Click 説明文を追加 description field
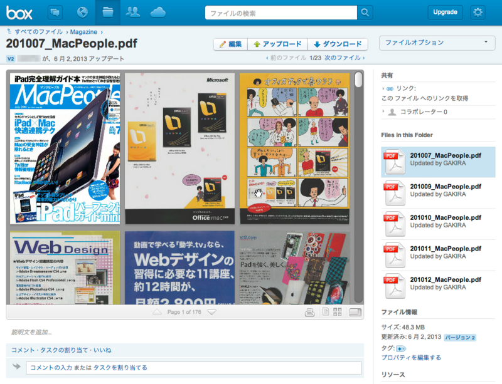Image resolution: width=502 pixels, height=384 pixels. 31,332
